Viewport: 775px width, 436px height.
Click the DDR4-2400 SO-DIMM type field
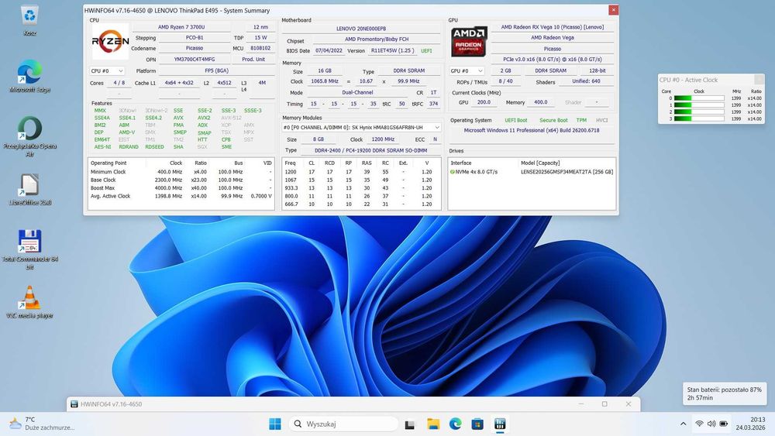click(x=370, y=150)
